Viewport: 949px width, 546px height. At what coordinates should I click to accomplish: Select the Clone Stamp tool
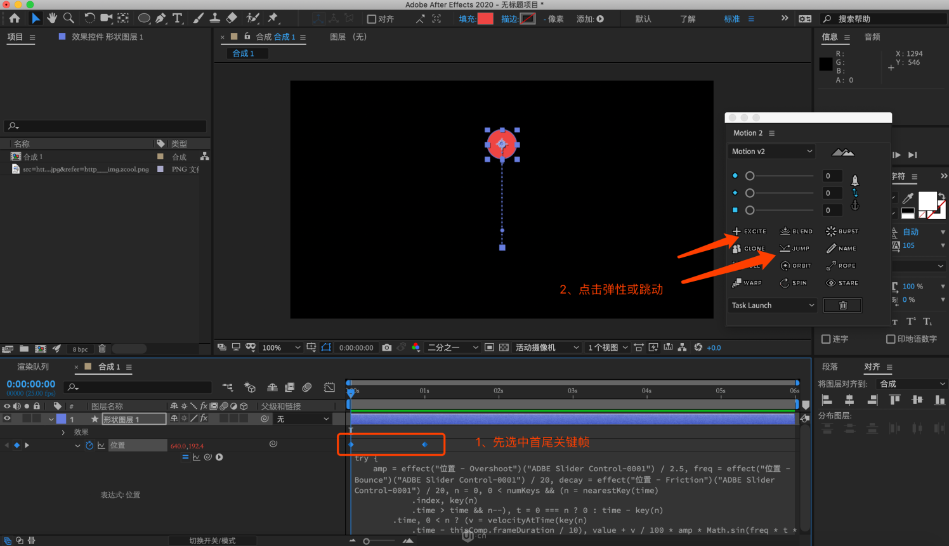tap(215, 18)
